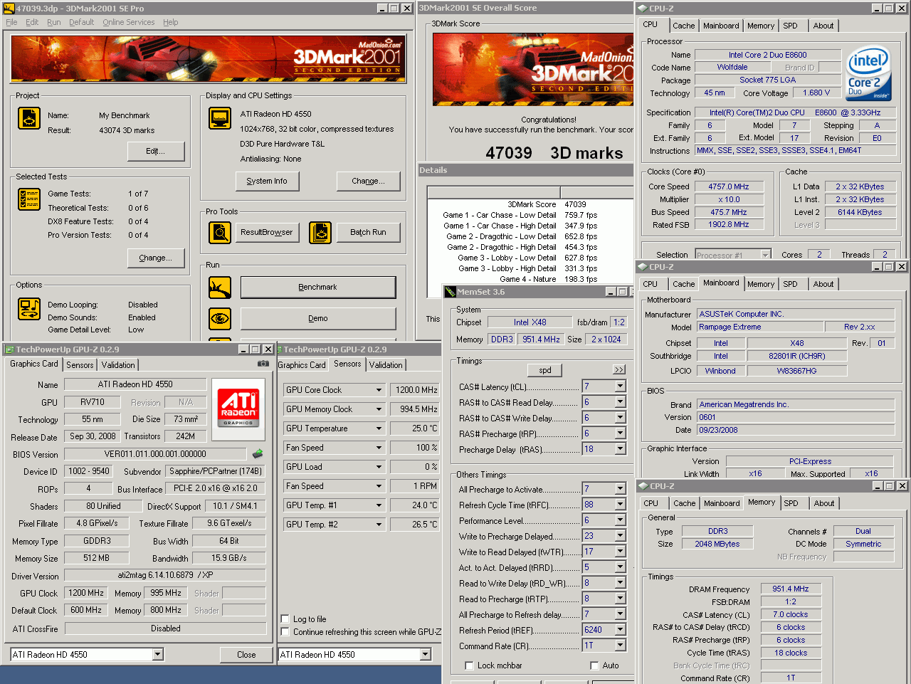This screenshot has height=684, width=911.
Task: Save the BIOS using the chip icon in GPU-Z
Action: (x=258, y=453)
